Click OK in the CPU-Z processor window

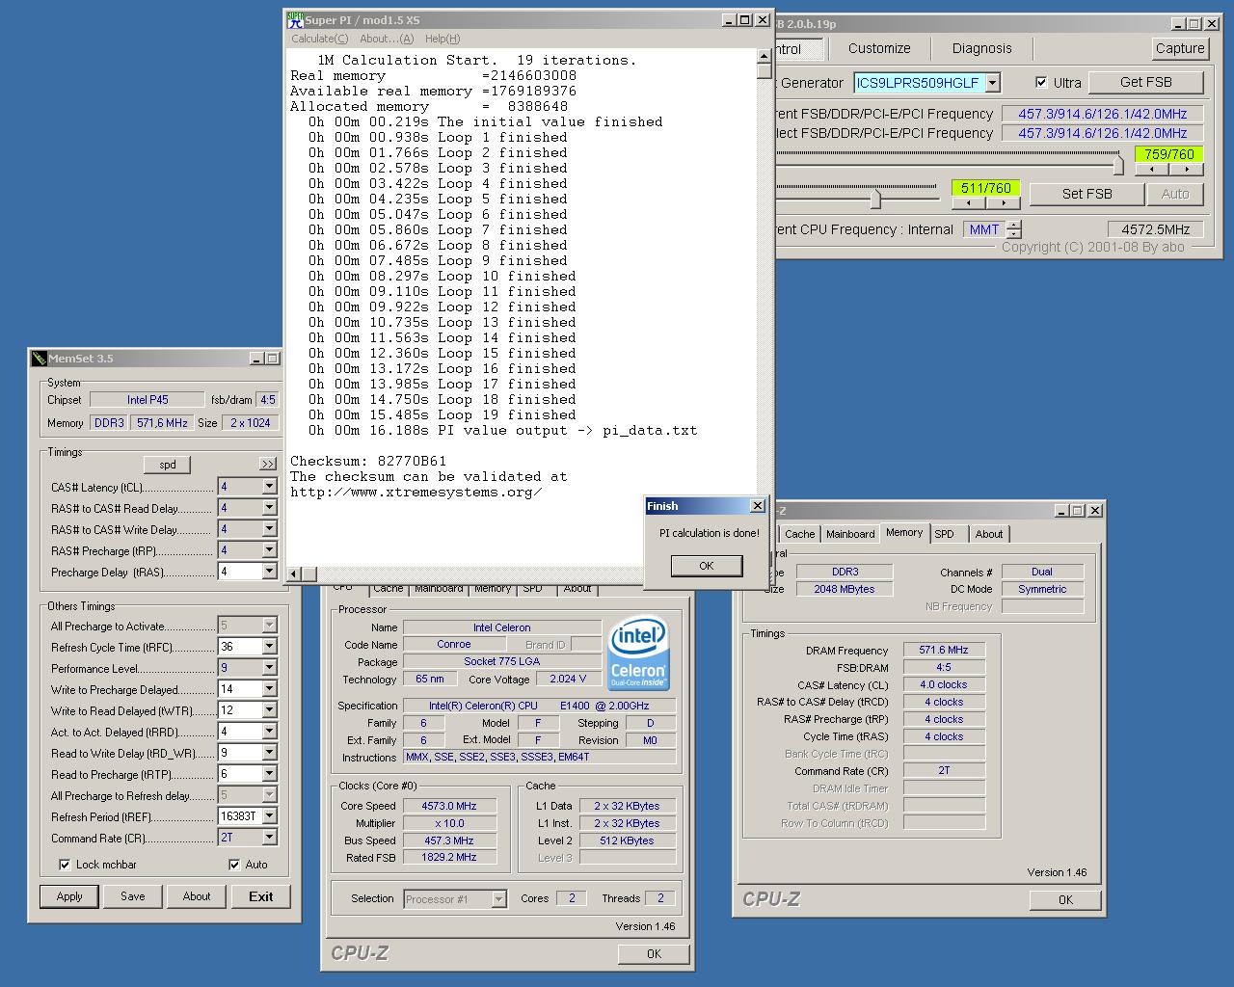coord(655,954)
